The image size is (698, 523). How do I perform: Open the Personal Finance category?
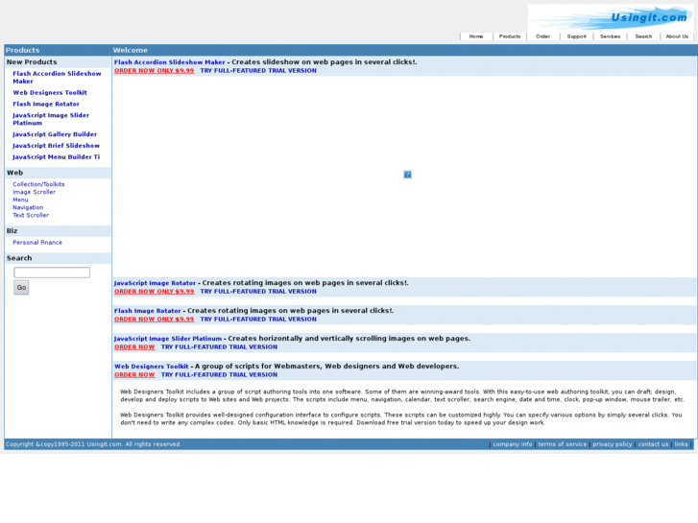click(x=37, y=243)
